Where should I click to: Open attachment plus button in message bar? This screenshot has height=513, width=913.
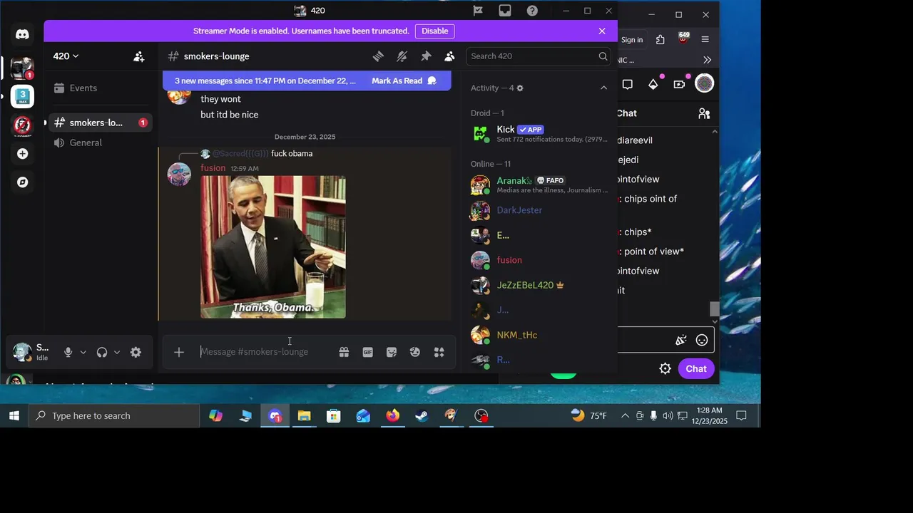pyautogui.click(x=179, y=352)
